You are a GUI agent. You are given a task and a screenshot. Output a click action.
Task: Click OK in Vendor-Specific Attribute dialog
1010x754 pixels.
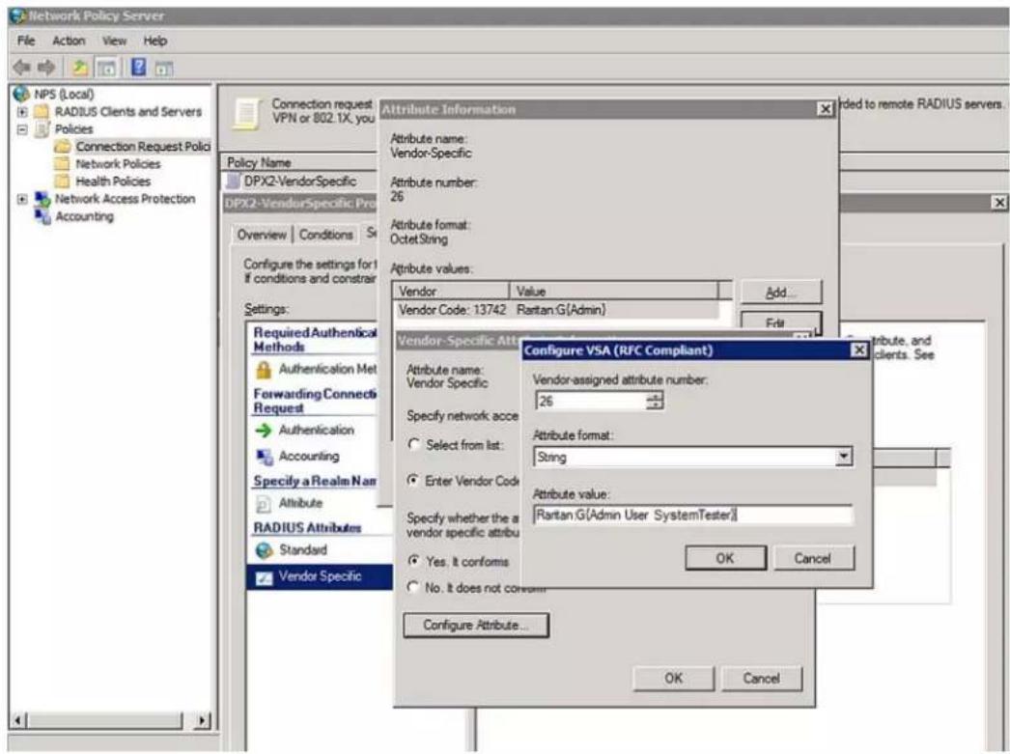pyautogui.click(x=674, y=678)
